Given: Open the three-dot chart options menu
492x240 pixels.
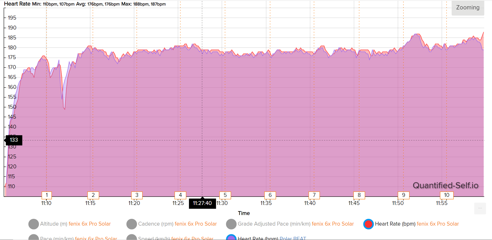Looking at the screenshot, I should point(480,208).
